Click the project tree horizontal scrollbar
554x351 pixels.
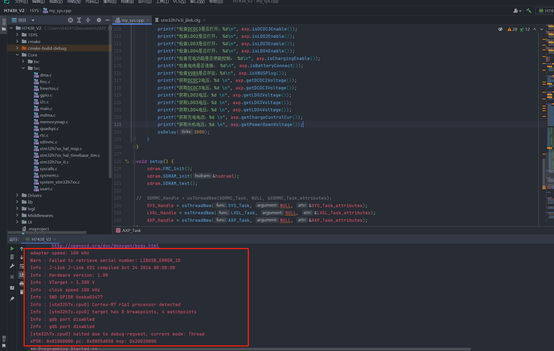[x=47, y=232]
